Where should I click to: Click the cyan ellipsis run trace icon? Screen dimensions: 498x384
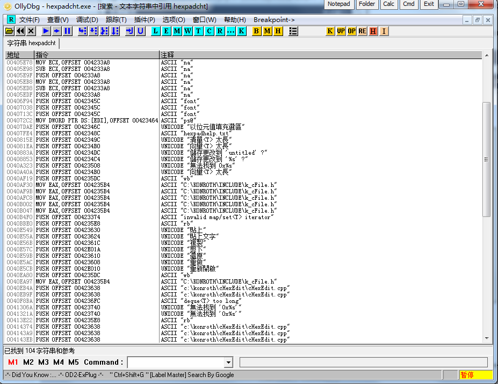tap(230, 31)
